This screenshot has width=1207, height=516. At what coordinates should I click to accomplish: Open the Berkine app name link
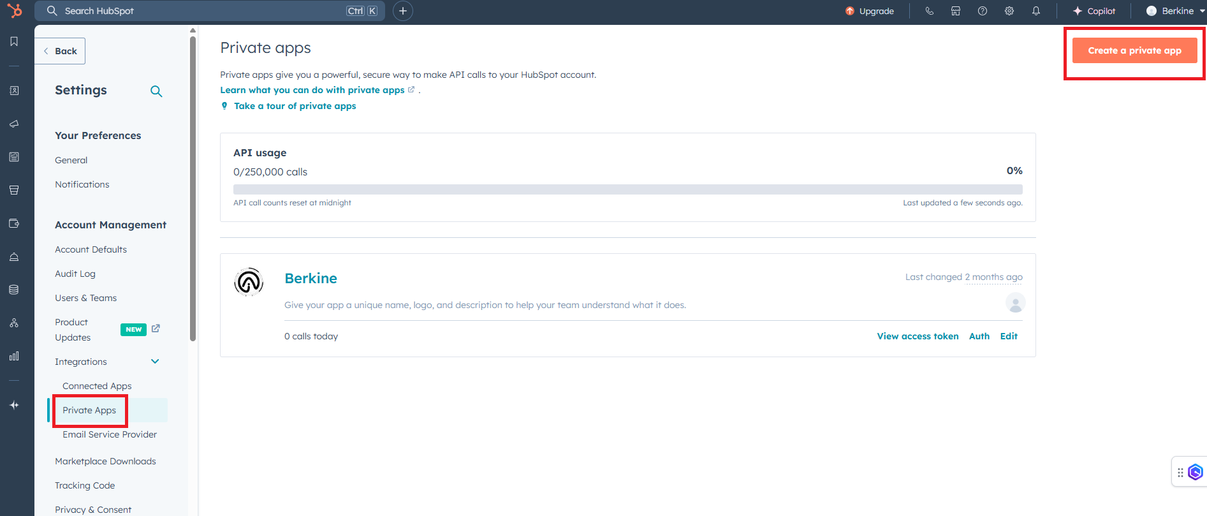[311, 278]
